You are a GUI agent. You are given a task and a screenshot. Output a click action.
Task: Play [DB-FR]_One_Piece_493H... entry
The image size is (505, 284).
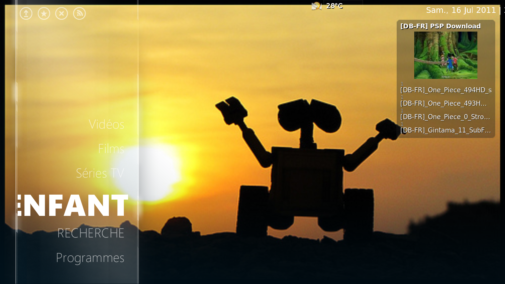[x=443, y=104]
